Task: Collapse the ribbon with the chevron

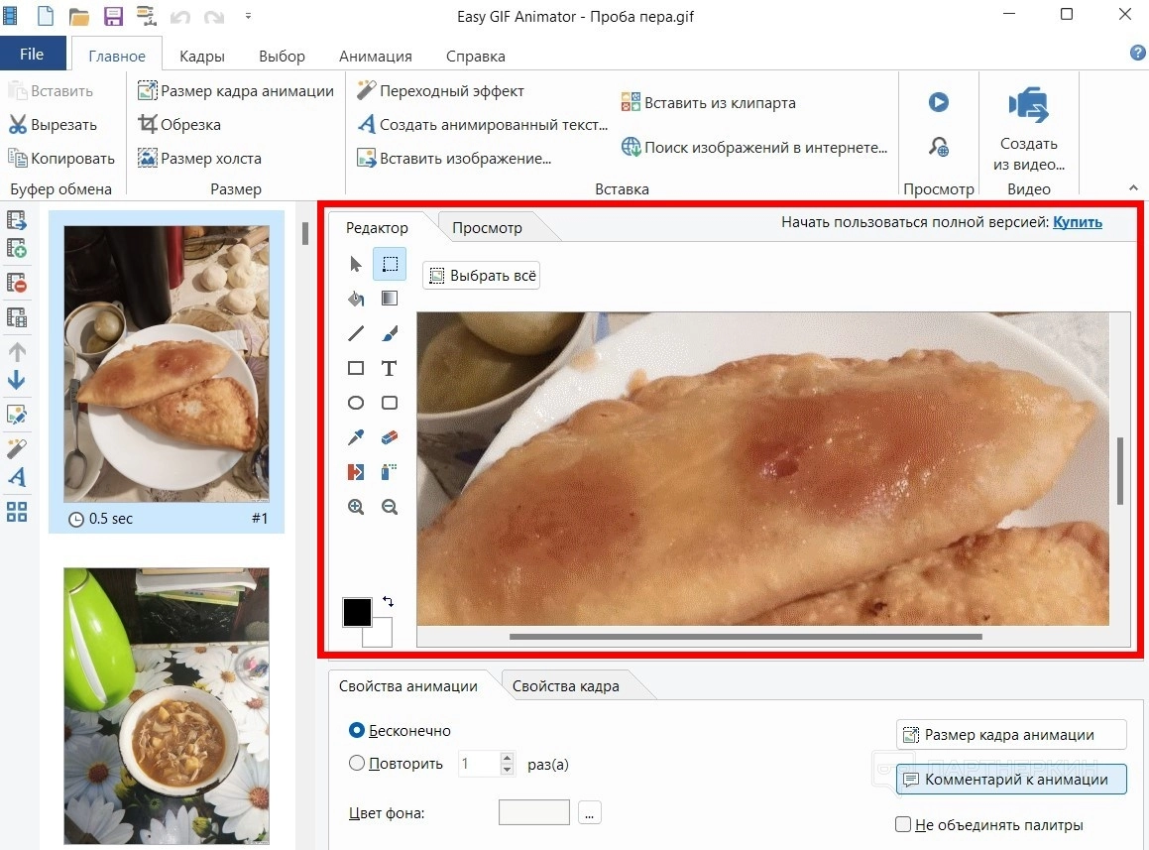Action: [x=1133, y=187]
